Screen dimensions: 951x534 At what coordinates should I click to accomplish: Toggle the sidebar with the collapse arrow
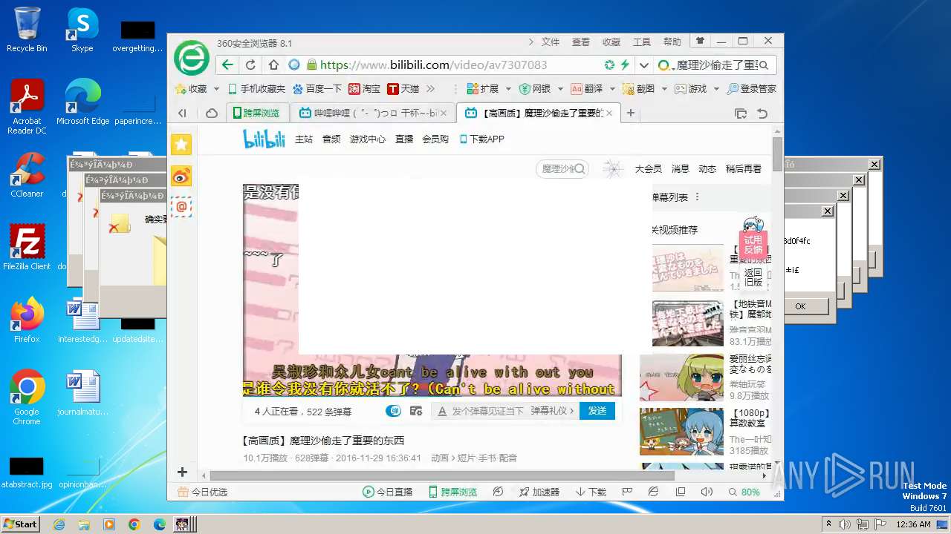point(182,113)
